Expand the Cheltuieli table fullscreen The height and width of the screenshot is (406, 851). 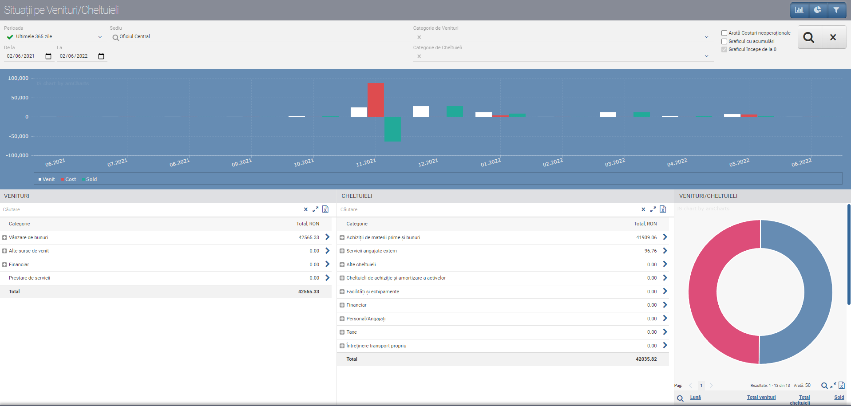[x=653, y=209]
